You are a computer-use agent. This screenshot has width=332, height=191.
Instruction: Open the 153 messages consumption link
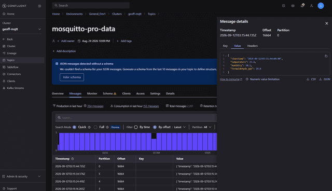[x=151, y=106]
